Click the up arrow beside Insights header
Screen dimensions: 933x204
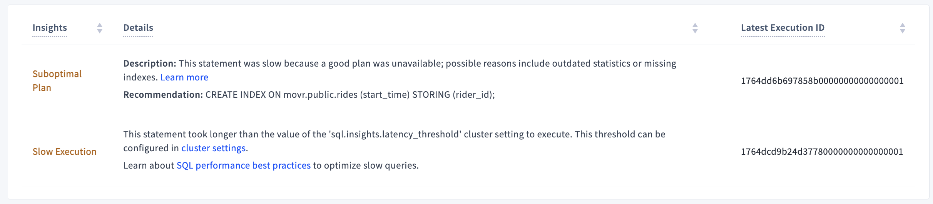tap(100, 25)
